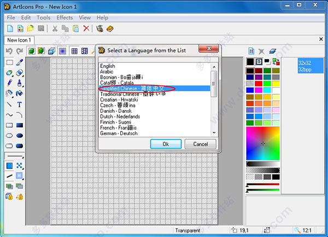Select the straight Line tool
This screenshot has width=328, height=237.
pos(9,104)
